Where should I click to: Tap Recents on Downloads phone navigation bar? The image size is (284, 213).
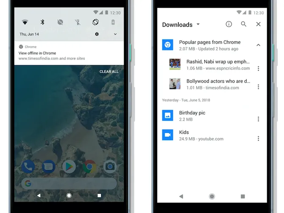tap(243, 196)
